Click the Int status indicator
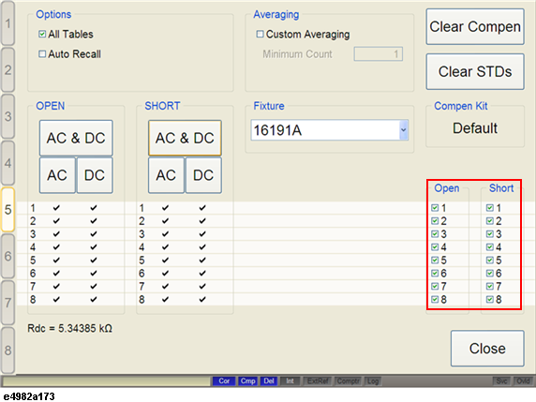This screenshot has height=402, width=536. click(x=290, y=380)
